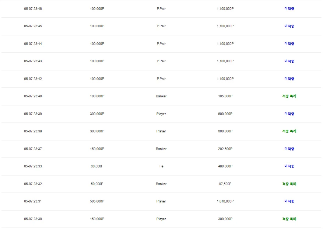The width and height of the screenshot is (323, 229).
Task: Select the 05-07 23:30 timestamp cell
Action: click(x=33, y=219)
